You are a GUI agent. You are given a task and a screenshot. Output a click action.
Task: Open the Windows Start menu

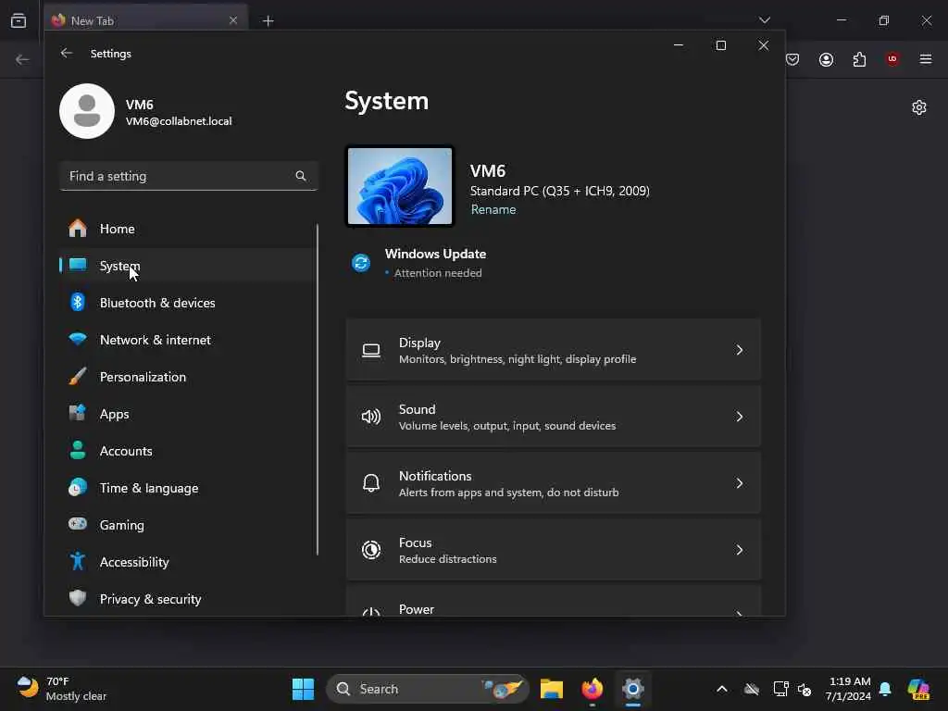[303, 689]
